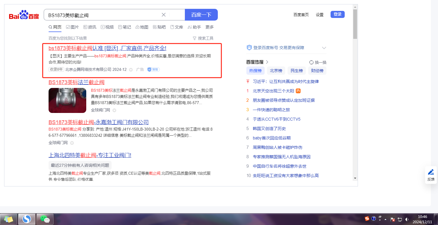This screenshot has width=438, height=225.
Task: Expand the 百度热搜 arrow
Action: coord(267,62)
